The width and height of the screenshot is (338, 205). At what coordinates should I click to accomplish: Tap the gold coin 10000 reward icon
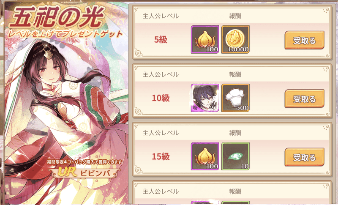235,39
